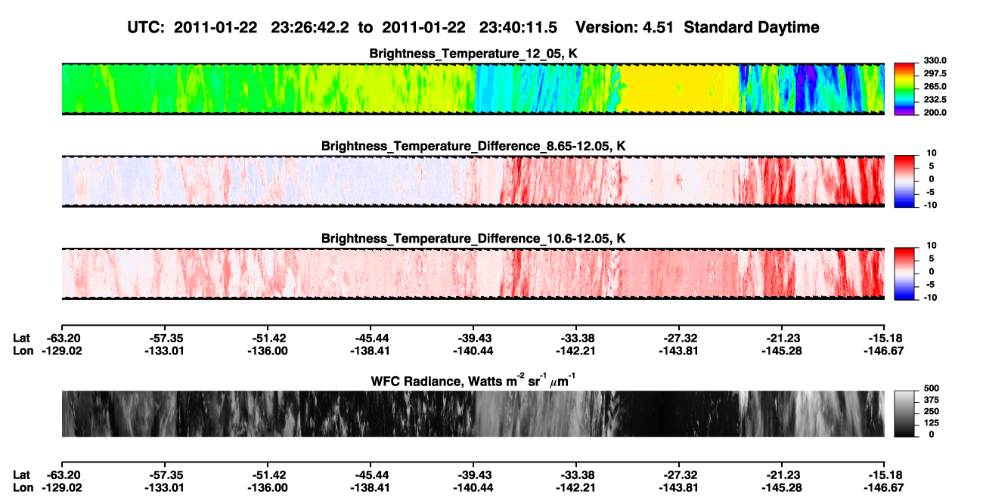Click the 'Lat' label under the WFC panel

22,475
